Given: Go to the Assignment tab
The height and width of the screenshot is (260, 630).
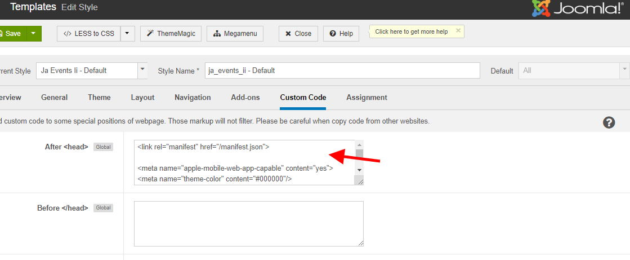Looking at the screenshot, I should [x=367, y=98].
